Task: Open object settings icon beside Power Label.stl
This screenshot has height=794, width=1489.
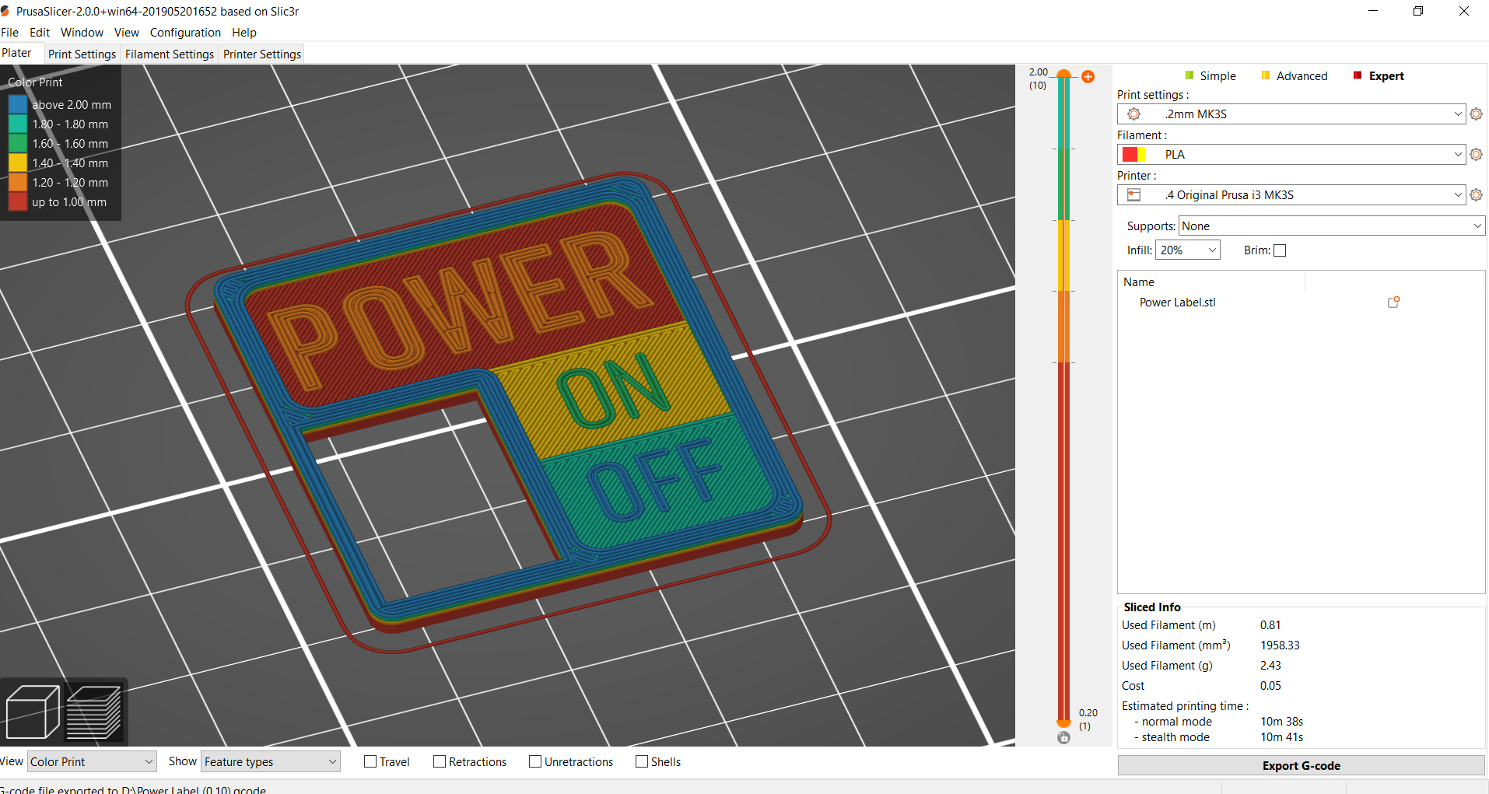Action: (1393, 302)
